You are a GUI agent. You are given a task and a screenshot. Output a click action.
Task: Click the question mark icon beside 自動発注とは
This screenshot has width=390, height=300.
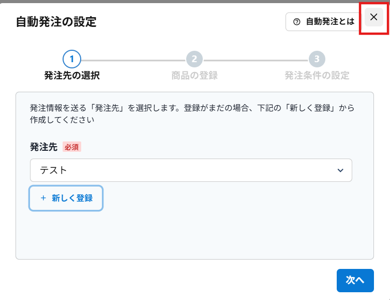coord(297,22)
